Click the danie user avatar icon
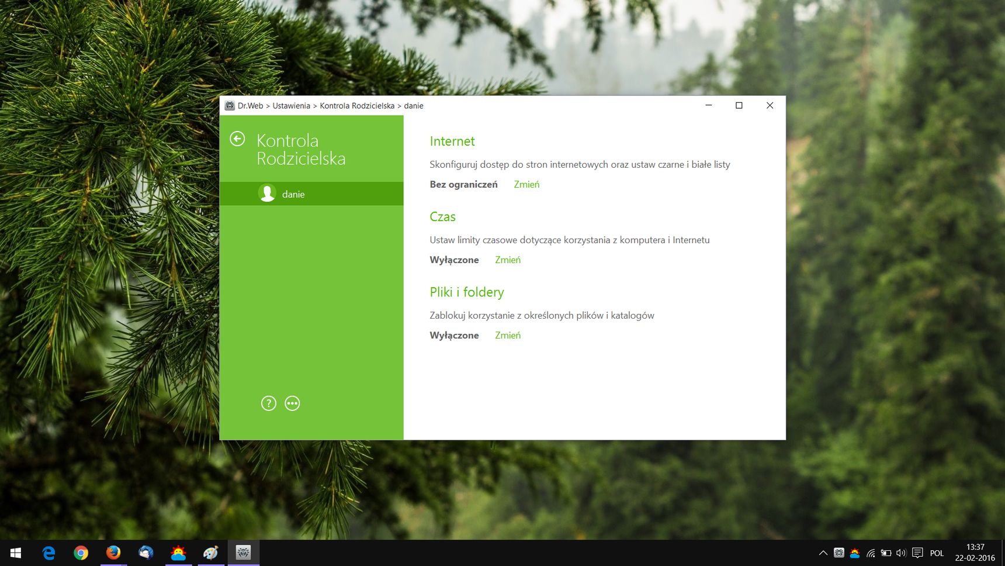1005x566 pixels. [x=267, y=194]
